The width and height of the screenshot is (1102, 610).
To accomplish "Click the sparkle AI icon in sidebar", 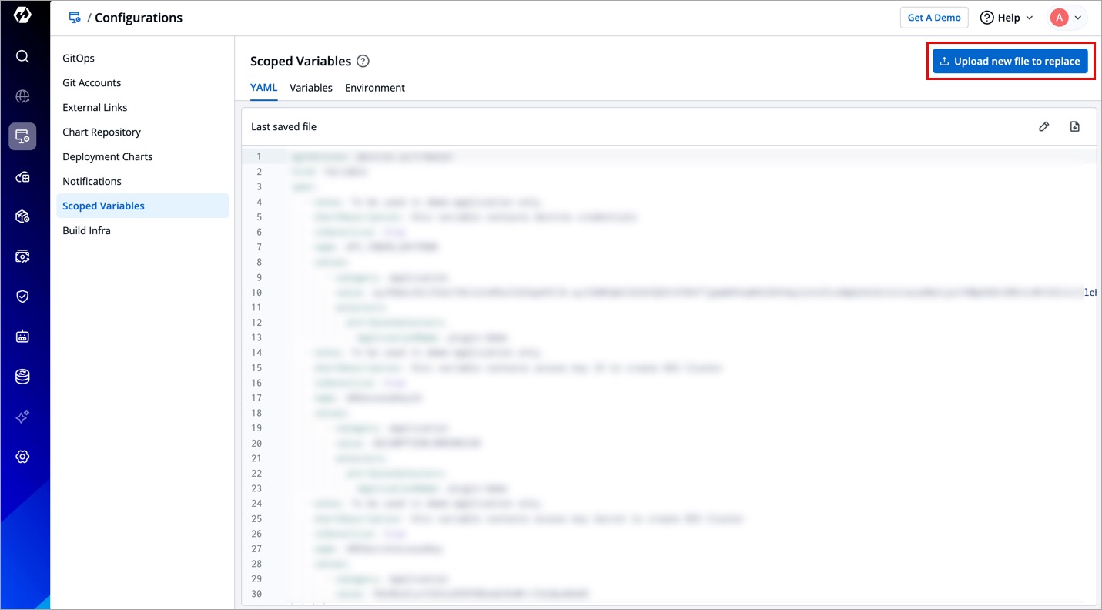I will tap(22, 417).
